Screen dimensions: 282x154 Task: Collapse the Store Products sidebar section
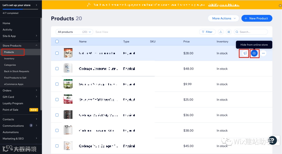[36, 46]
